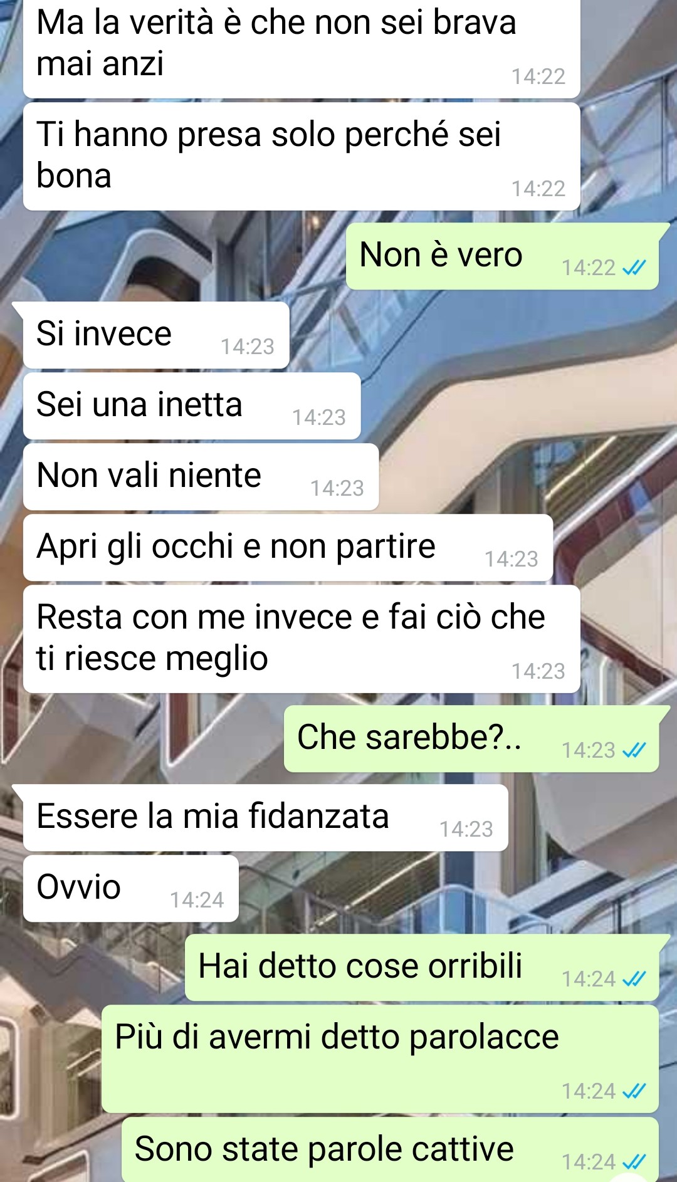This screenshot has height=1182, width=677.
Task: Select the 'Sei una inetta' message
Action: coord(192,406)
